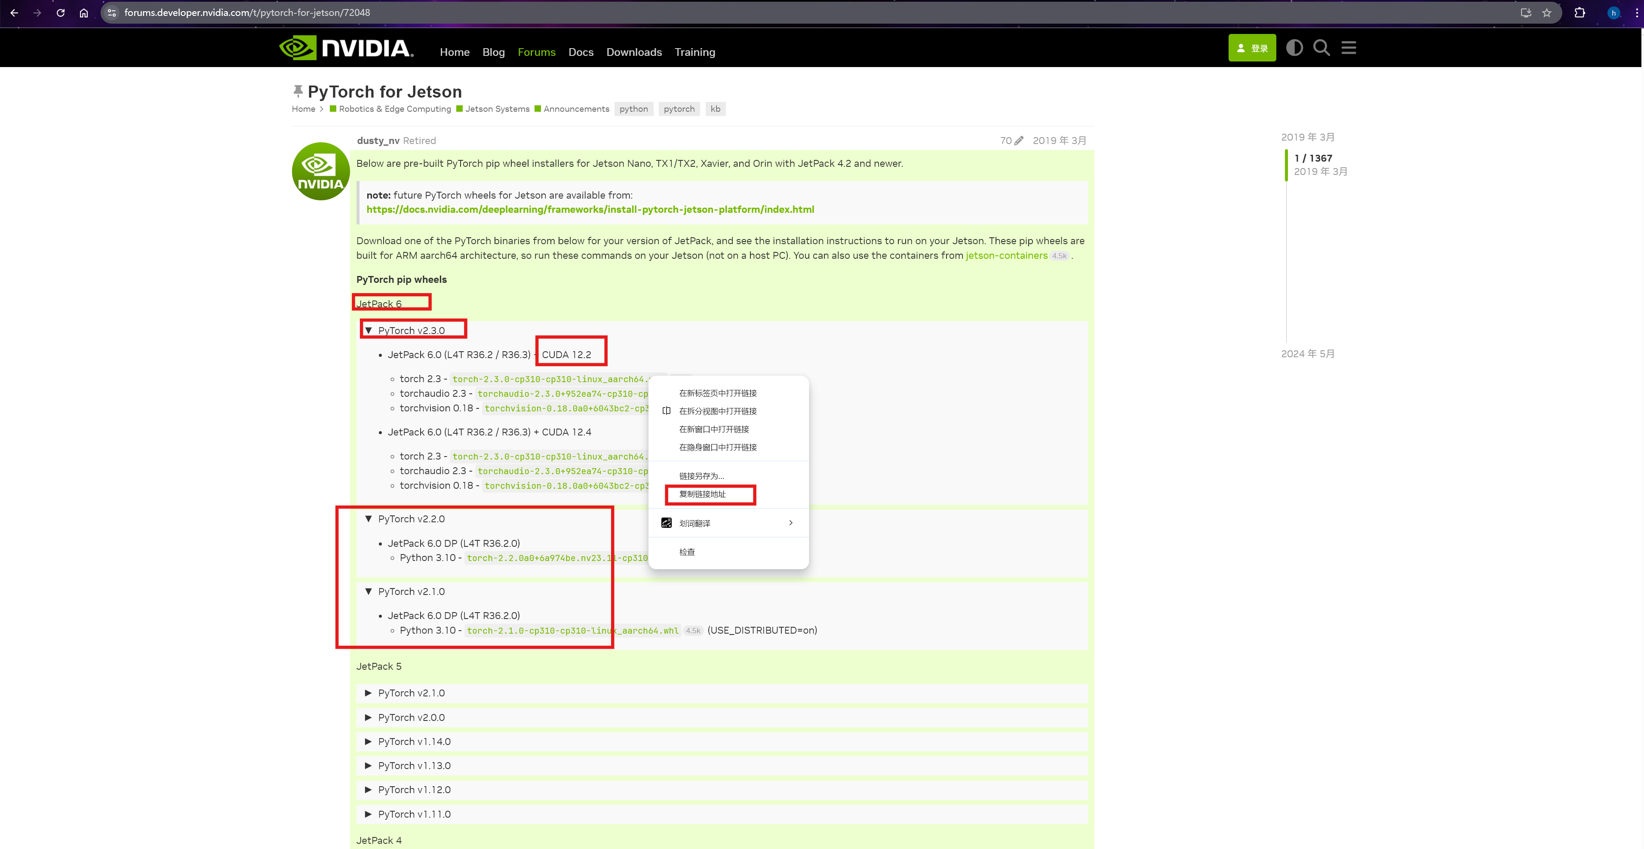Viewport: 1644px width, 849px height.
Task: Open the browser extensions puzzle icon
Action: coord(1579,13)
